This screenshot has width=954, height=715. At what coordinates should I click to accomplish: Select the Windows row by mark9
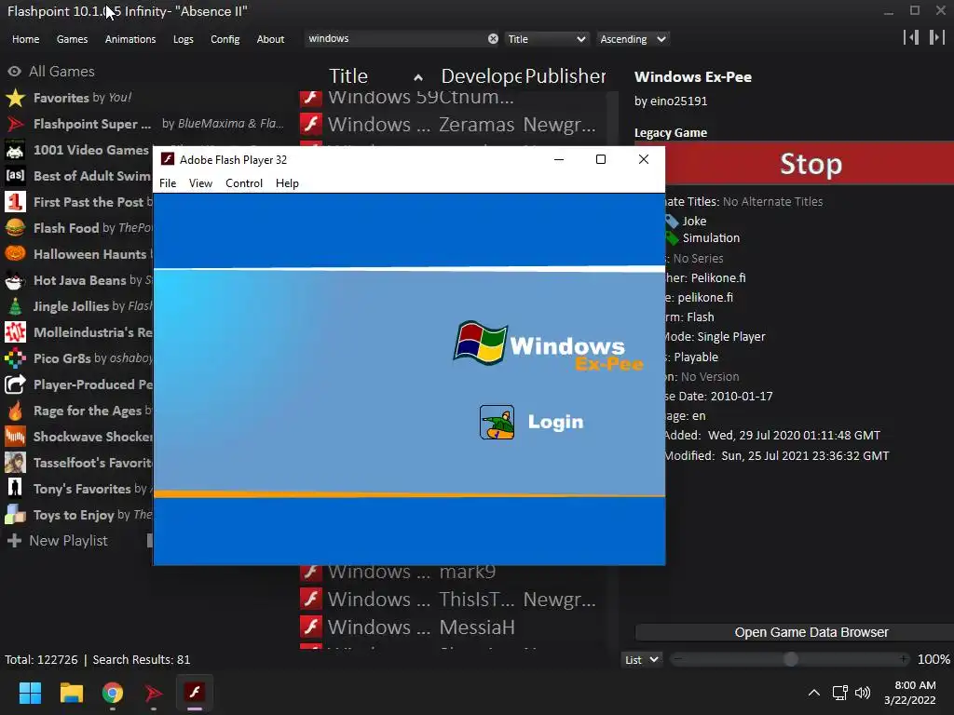point(453,572)
